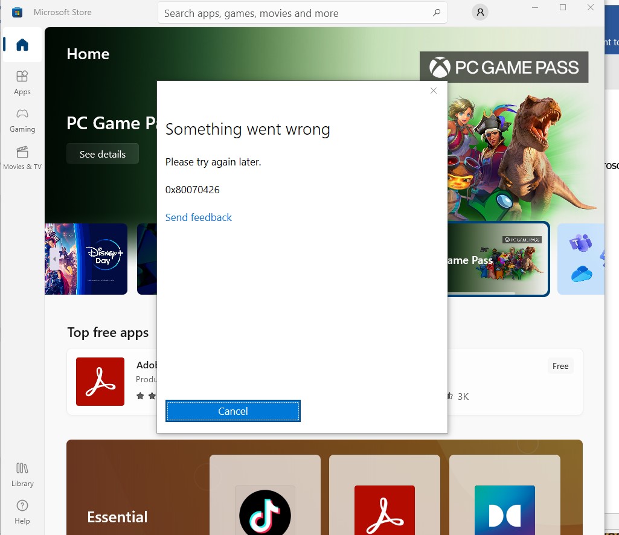The image size is (619, 535).
Task: Open the Library in sidebar
Action: pyautogui.click(x=22, y=474)
